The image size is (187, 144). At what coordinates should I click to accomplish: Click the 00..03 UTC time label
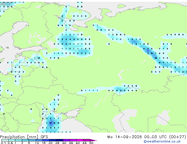[155, 137]
